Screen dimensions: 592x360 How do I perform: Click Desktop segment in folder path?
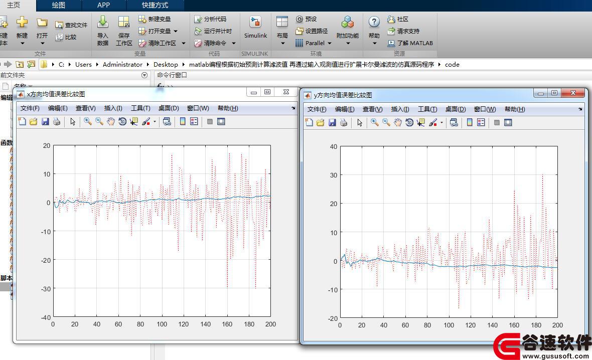click(x=166, y=65)
